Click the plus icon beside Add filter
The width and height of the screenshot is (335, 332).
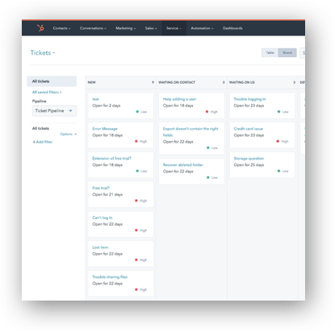(34, 142)
